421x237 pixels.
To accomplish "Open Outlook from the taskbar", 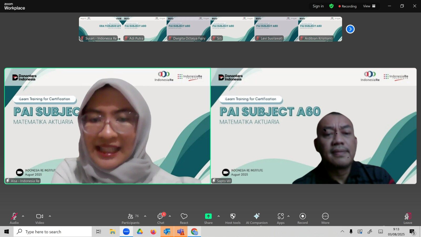I will click(167, 232).
